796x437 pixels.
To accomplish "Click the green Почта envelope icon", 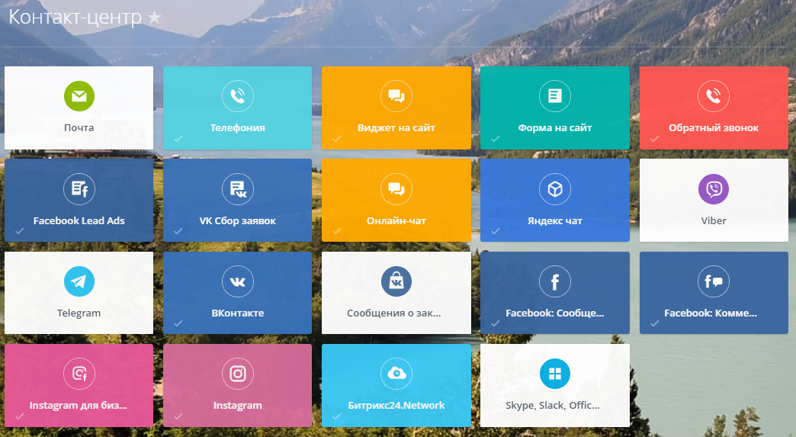I will pyautogui.click(x=79, y=96).
